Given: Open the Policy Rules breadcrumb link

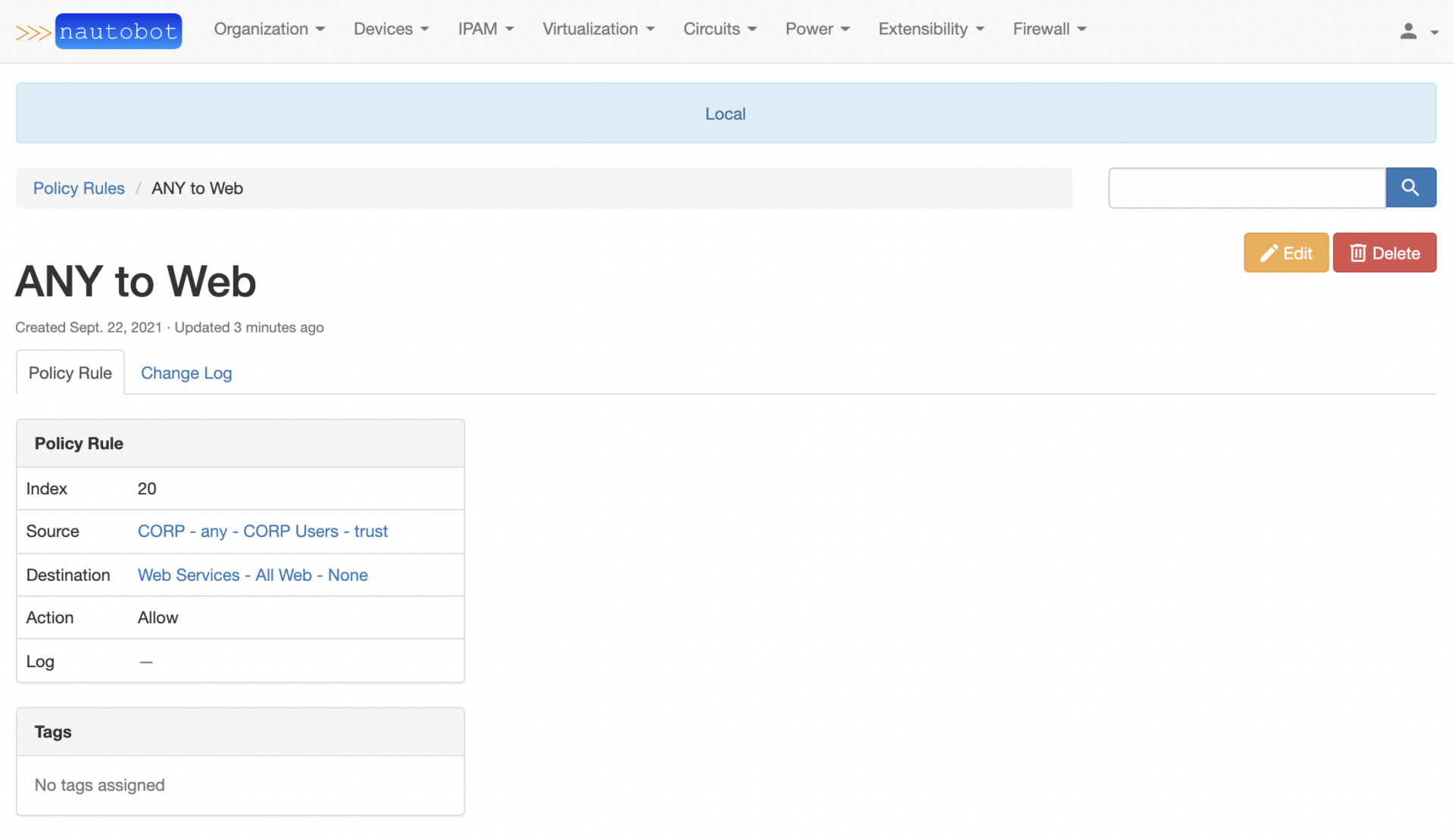Looking at the screenshot, I should coord(78,188).
